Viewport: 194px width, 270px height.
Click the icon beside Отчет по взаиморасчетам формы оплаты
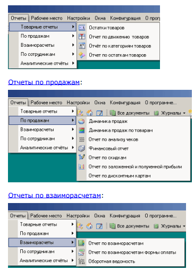pyautogui.click(x=81, y=252)
